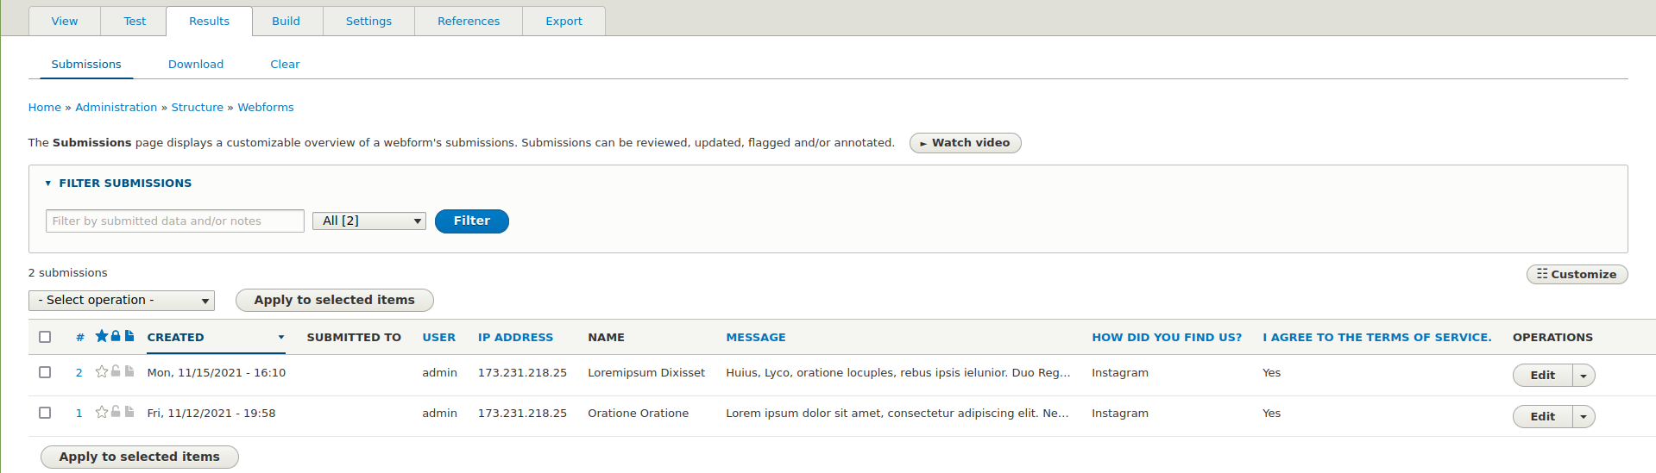The image size is (1656, 473).
Task: Switch to the Build tab
Action: click(x=286, y=21)
